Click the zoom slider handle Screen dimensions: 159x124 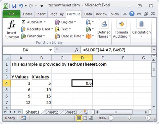point(129,118)
